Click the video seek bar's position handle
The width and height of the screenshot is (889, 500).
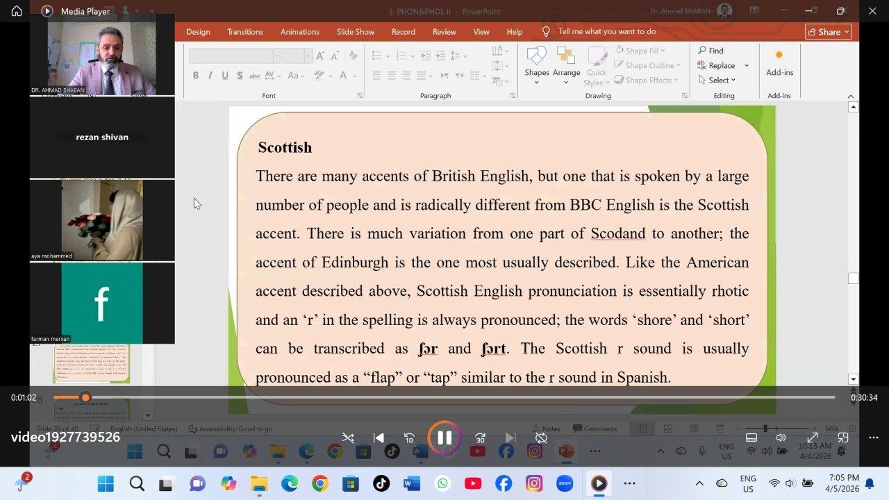(x=85, y=397)
